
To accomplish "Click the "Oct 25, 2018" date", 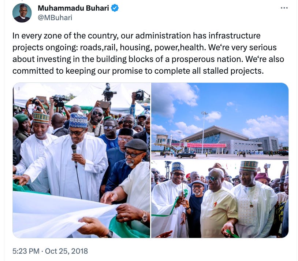I will click(66, 251).
